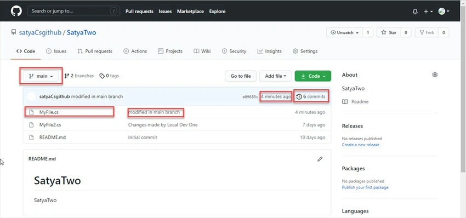Open the README.md file in list
Image resolution: width=466 pixels, height=218 pixels.
click(x=52, y=137)
